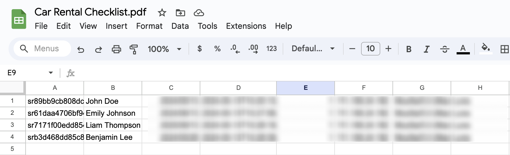Open the fill color picker
The width and height of the screenshot is (510, 155).
click(486, 49)
